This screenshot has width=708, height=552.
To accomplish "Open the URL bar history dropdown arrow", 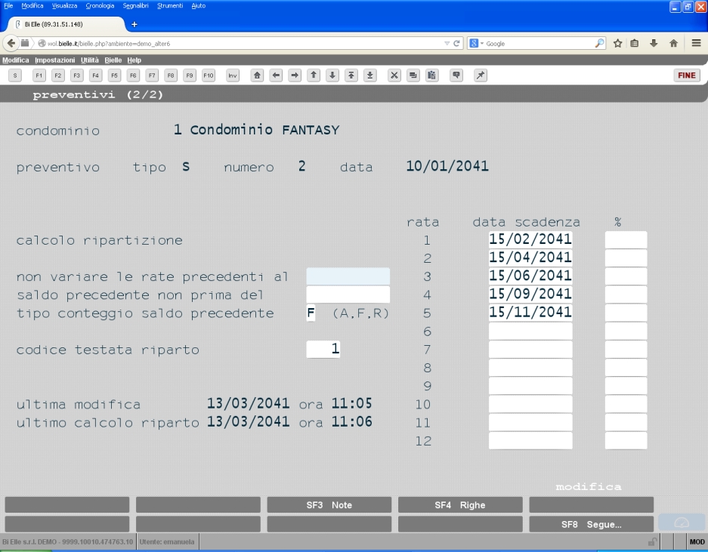I will [447, 43].
